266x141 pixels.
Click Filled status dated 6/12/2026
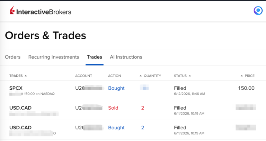click(x=180, y=88)
